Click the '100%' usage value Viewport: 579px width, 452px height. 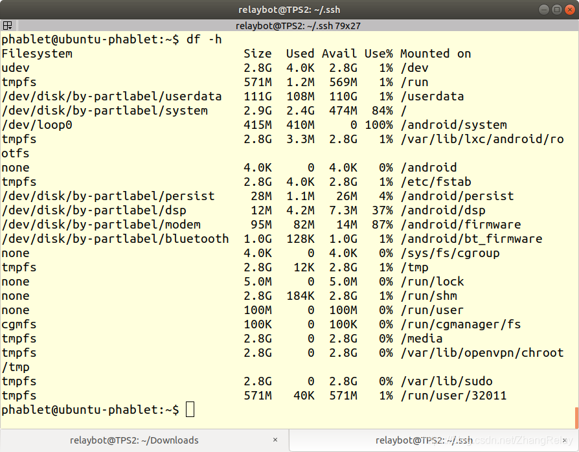pos(379,125)
